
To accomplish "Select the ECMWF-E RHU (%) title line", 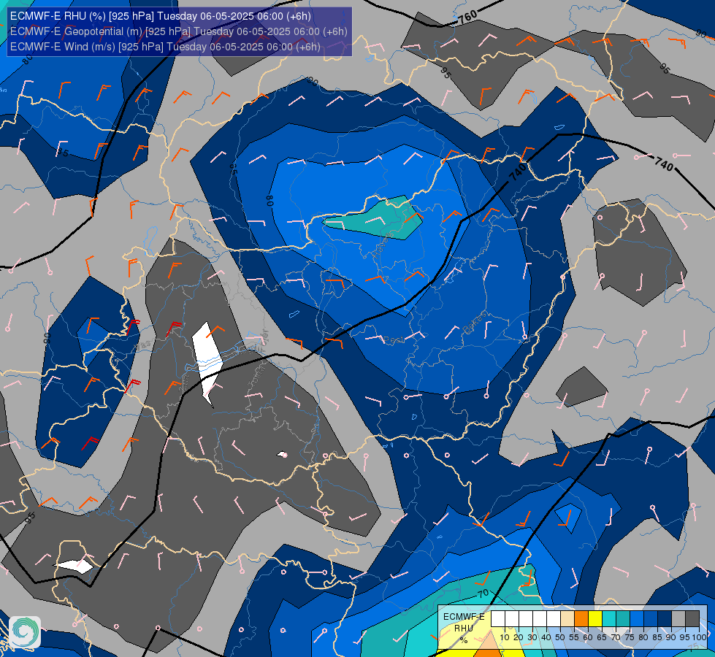I will pos(161,16).
